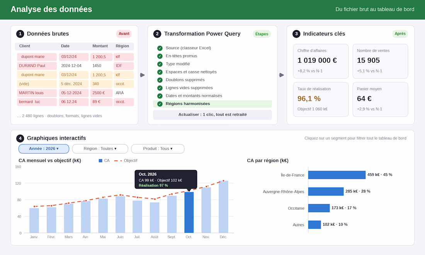
Task: Click the step 1 number badge
Action: tap(20, 34)
